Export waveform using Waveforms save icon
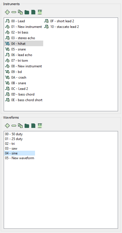This screenshot has width=122, height=233. 33,126
